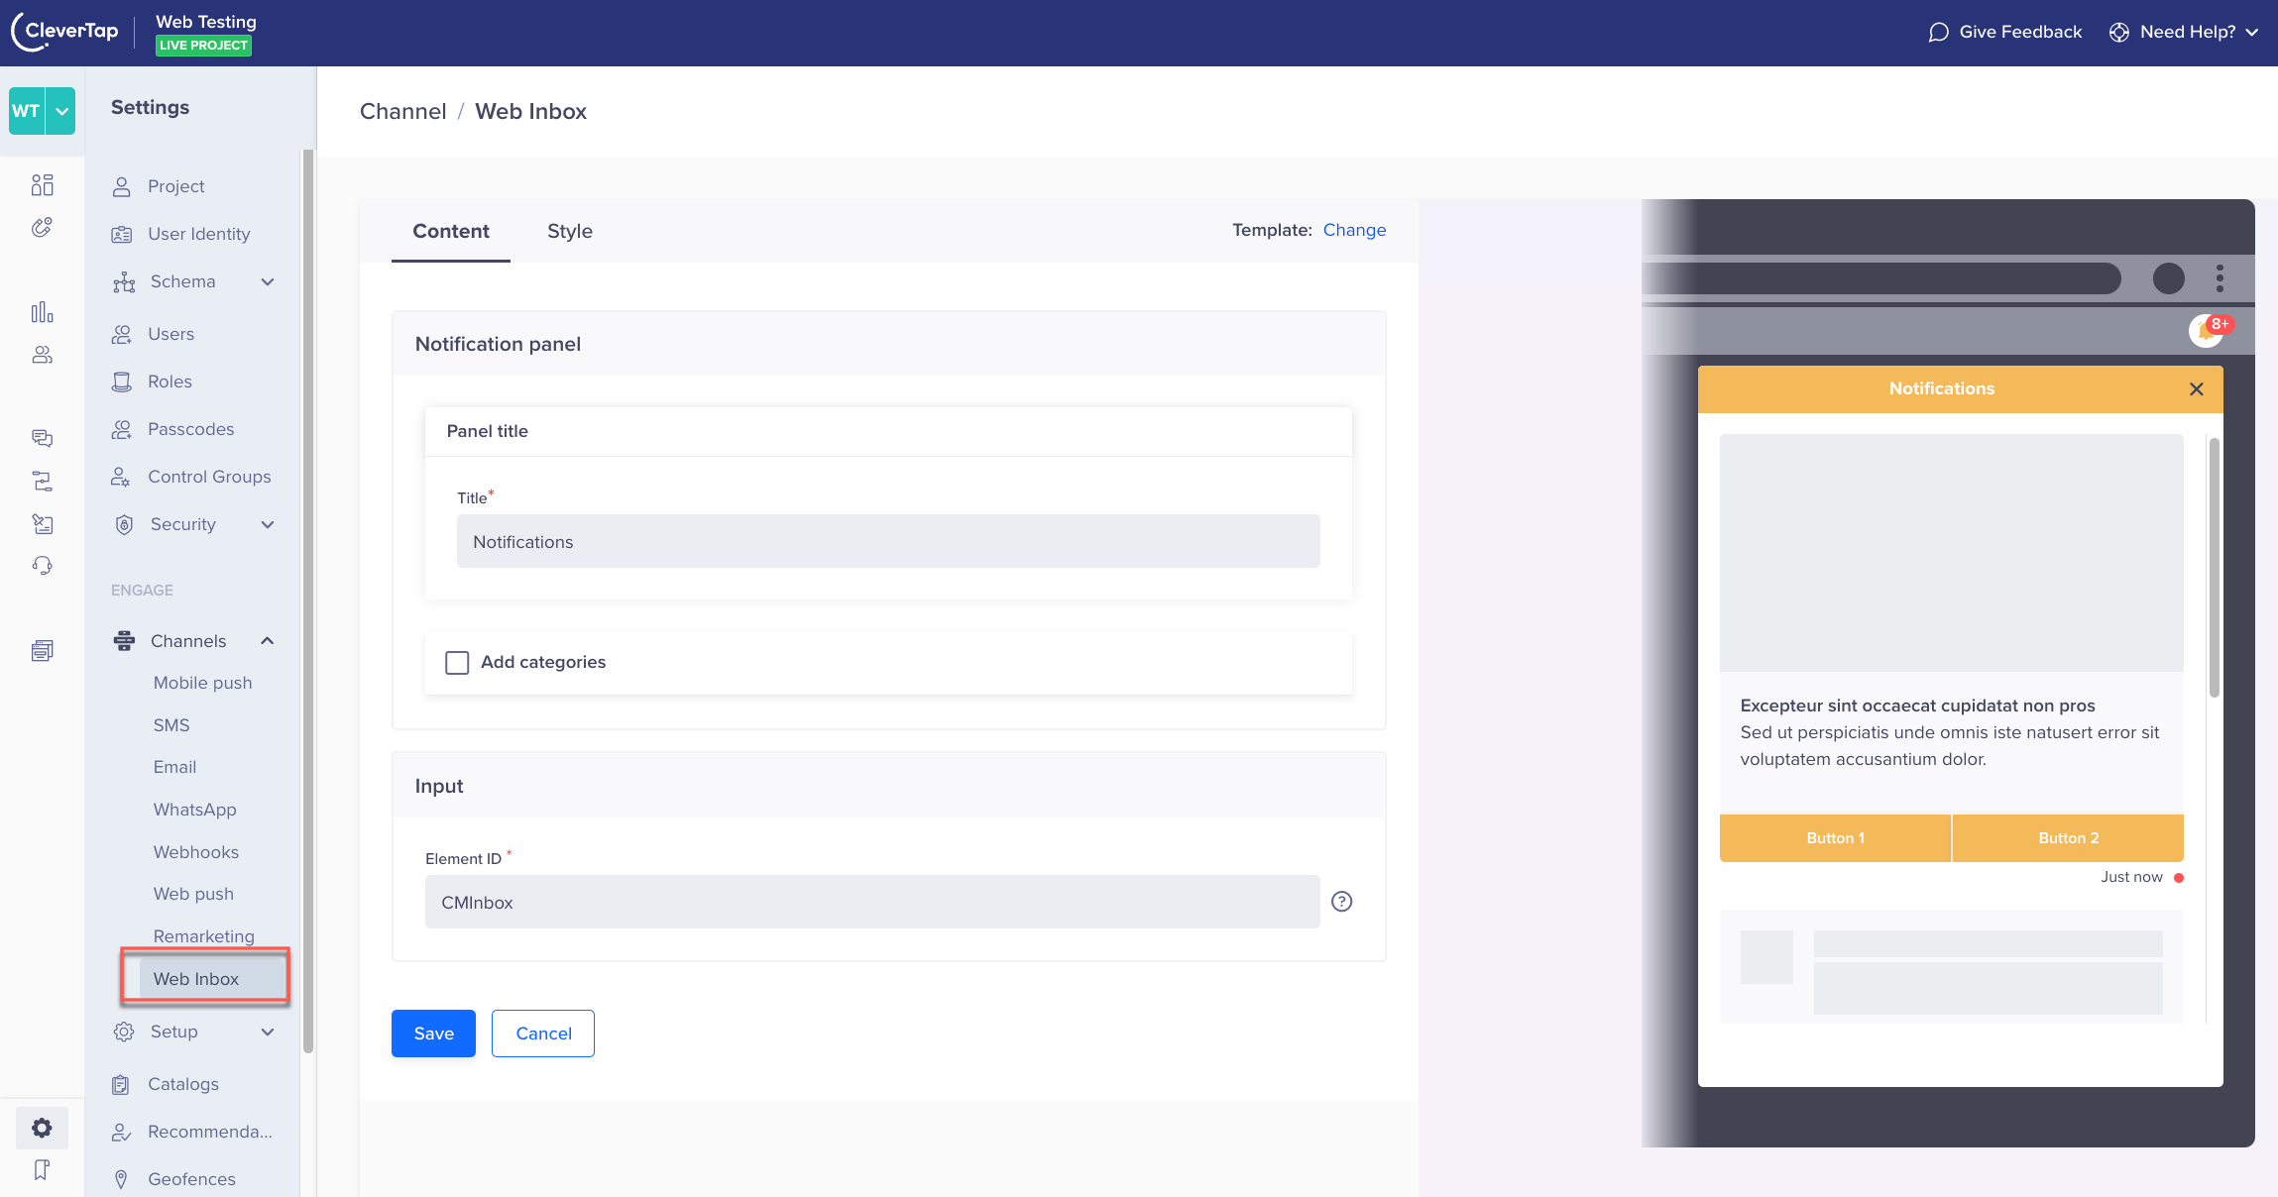
Task: Expand the Schema menu chevron
Action: [268, 282]
